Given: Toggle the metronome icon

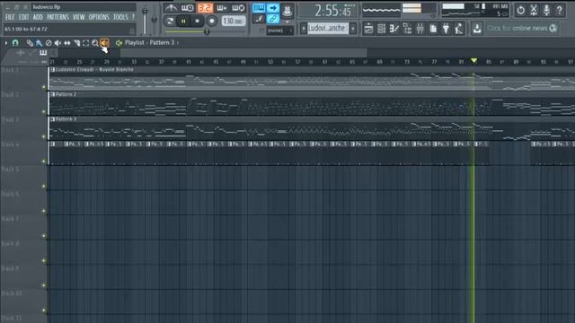Looking at the screenshot, I should (x=171, y=8).
